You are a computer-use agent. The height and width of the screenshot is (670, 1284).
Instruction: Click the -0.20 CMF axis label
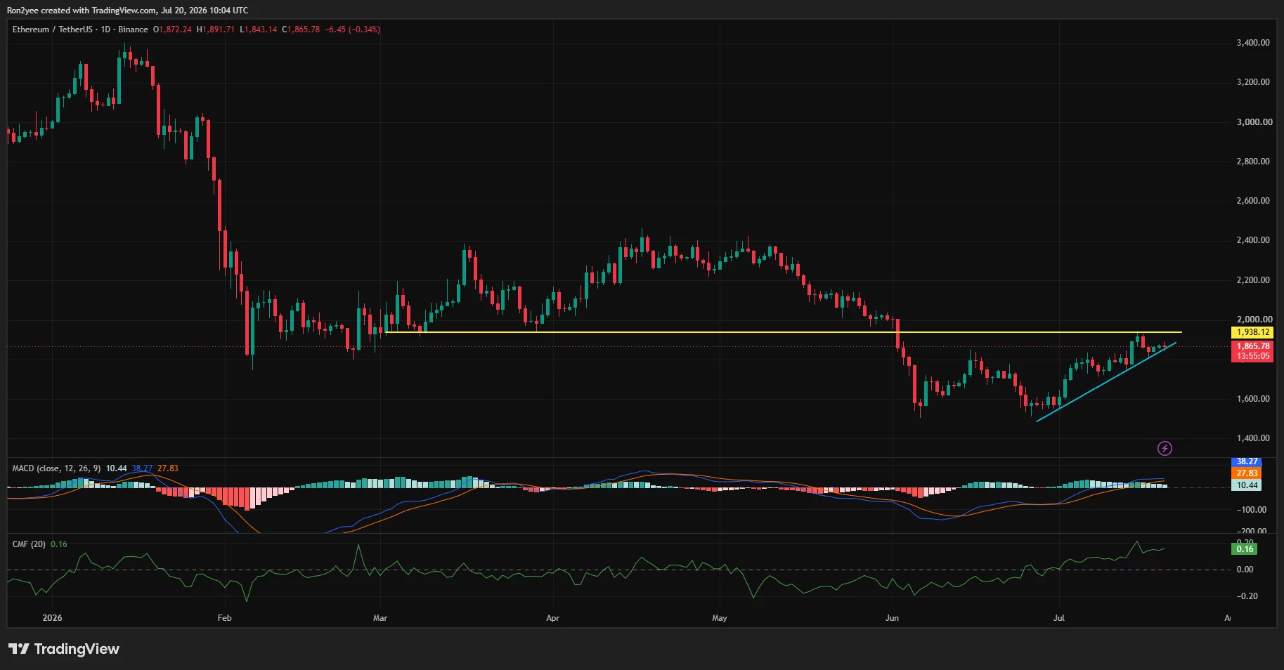click(1247, 596)
